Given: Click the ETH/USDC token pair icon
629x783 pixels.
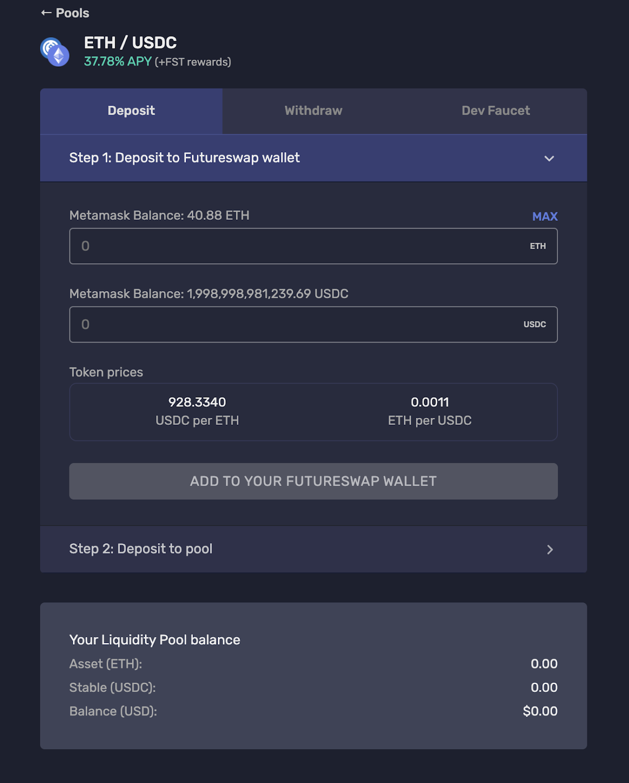Looking at the screenshot, I should [x=55, y=52].
